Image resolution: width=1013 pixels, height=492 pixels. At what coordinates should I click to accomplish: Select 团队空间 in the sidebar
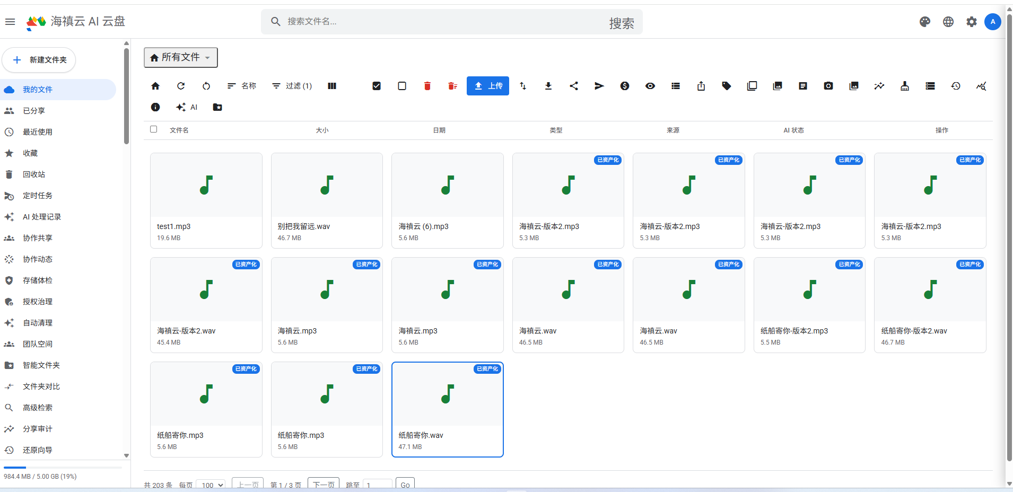(x=38, y=344)
